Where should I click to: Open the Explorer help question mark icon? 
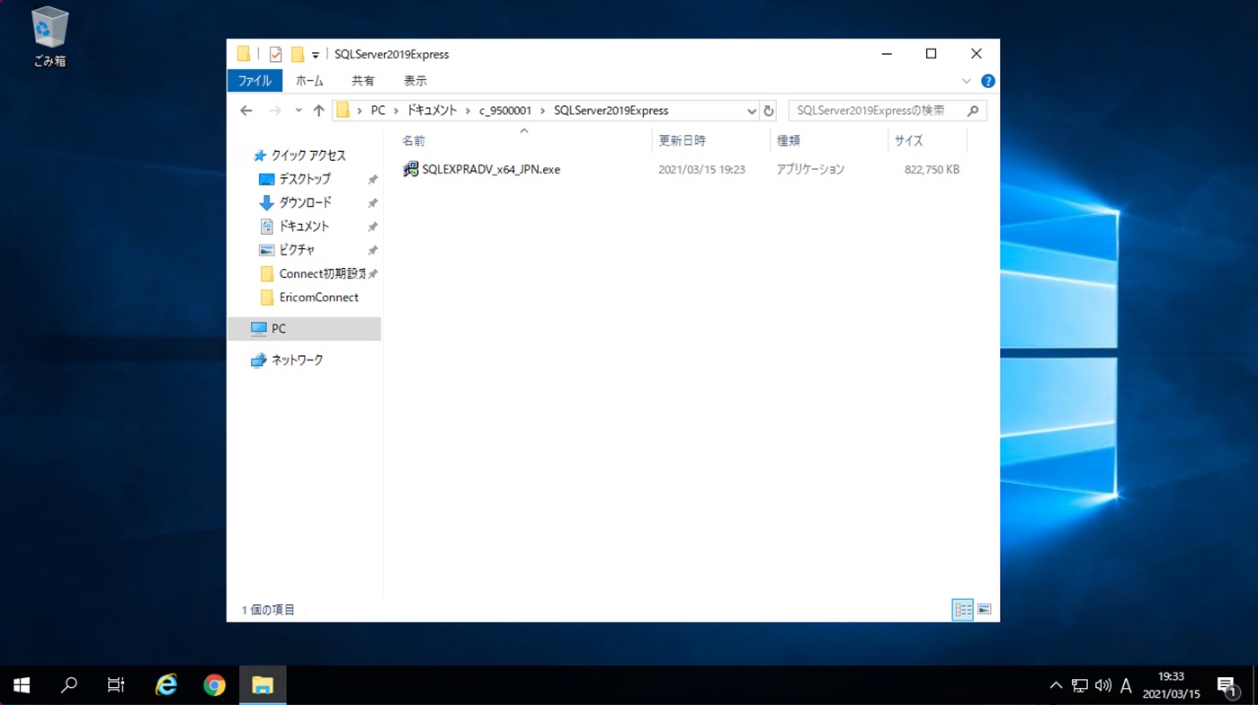pos(987,81)
